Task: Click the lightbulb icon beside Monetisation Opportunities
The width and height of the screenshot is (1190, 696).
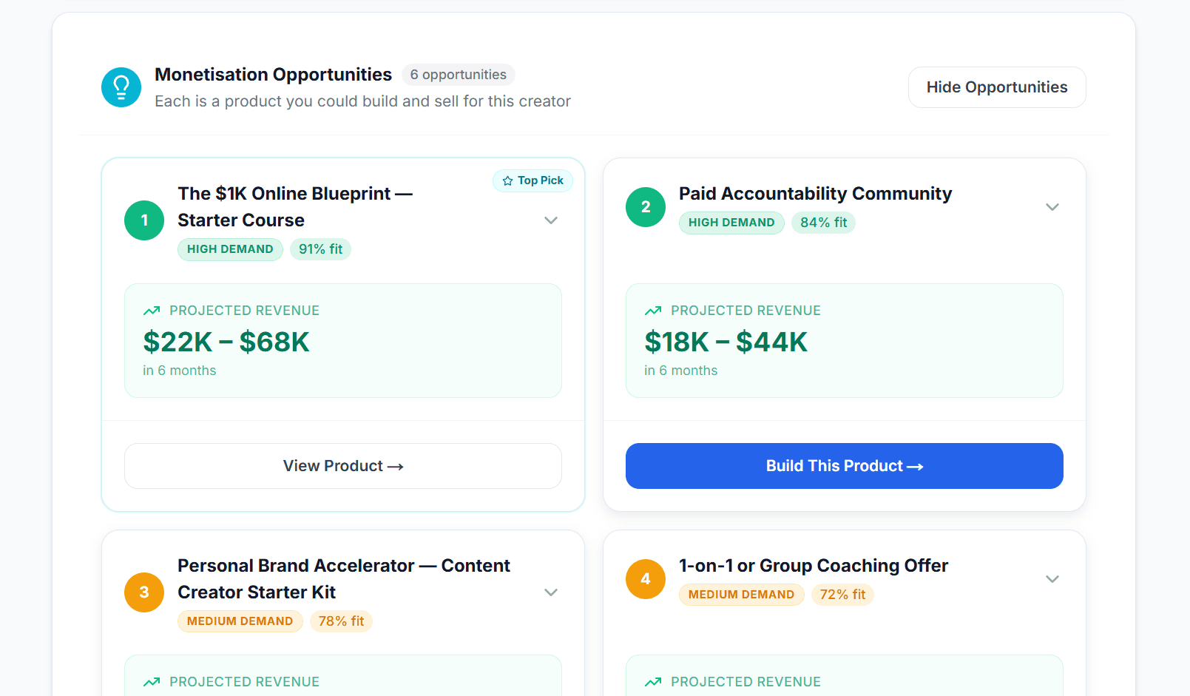Action: (x=121, y=87)
